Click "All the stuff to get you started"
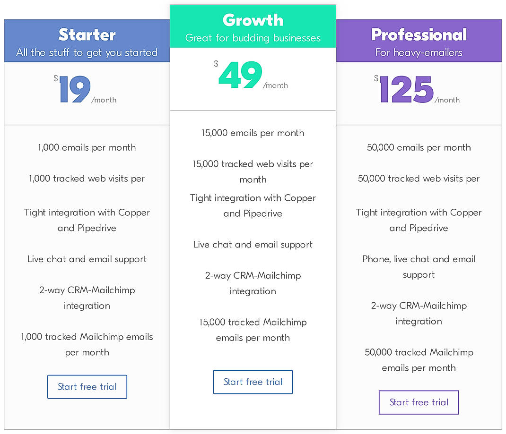Viewport: 506px width, 434px height. tap(87, 52)
